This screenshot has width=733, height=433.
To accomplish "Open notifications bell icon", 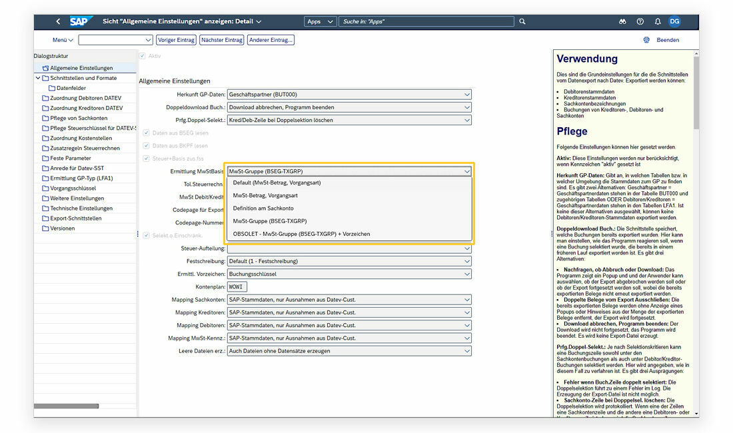I will pos(657,22).
